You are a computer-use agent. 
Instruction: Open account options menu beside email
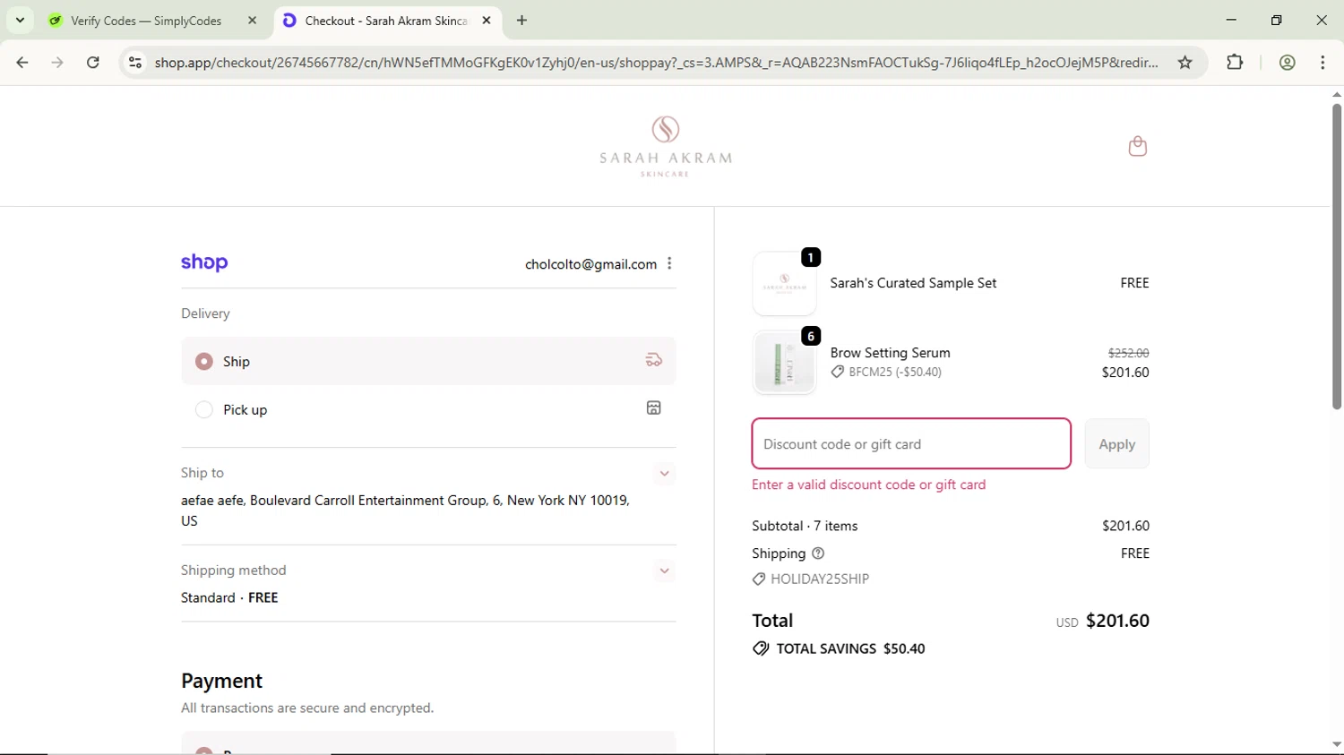669,263
